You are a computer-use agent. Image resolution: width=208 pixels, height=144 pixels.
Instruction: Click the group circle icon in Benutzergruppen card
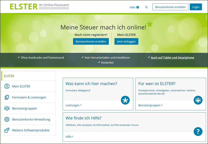198,100
